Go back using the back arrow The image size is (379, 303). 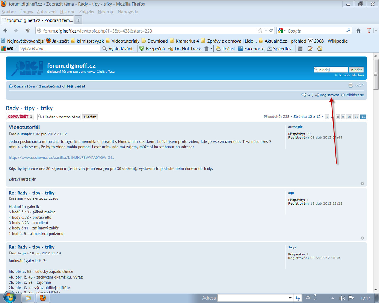6,31
